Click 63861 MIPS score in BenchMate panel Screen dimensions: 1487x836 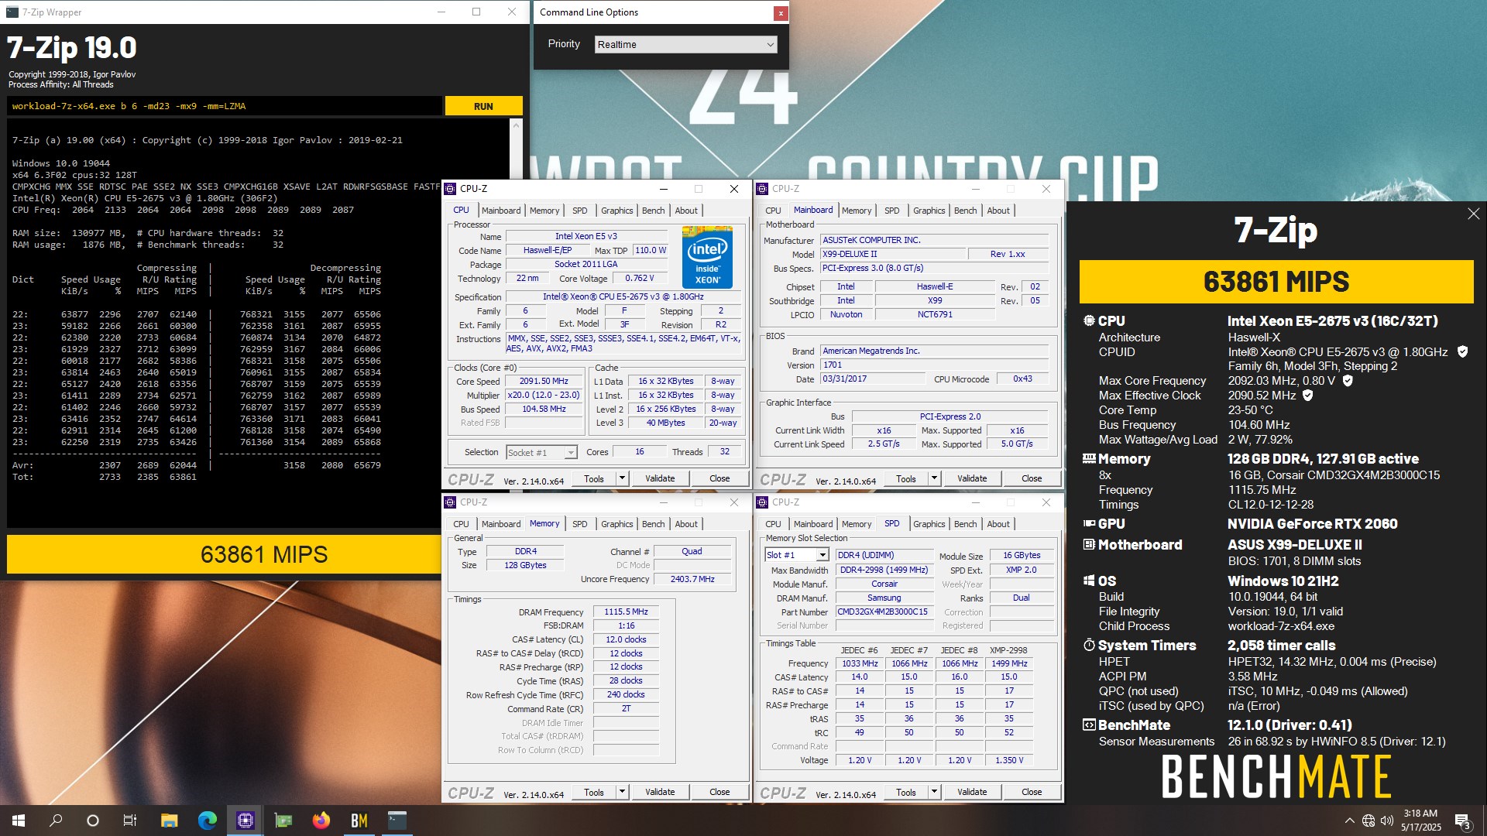pos(1276,282)
